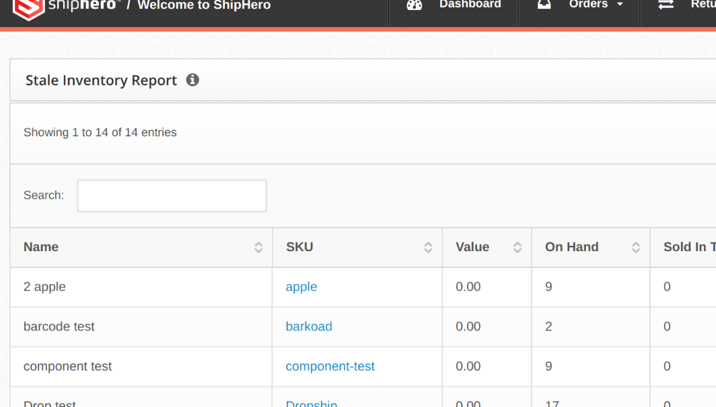Click the ShipHero logo icon
This screenshot has height=407, width=716.
click(x=28, y=7)
